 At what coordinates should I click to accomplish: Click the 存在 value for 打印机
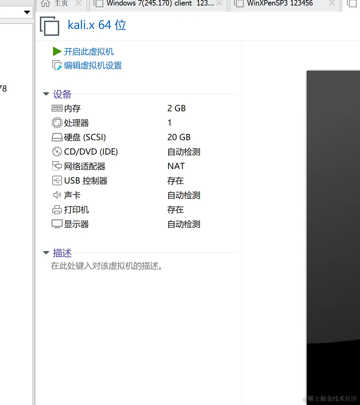coord(176,209)
